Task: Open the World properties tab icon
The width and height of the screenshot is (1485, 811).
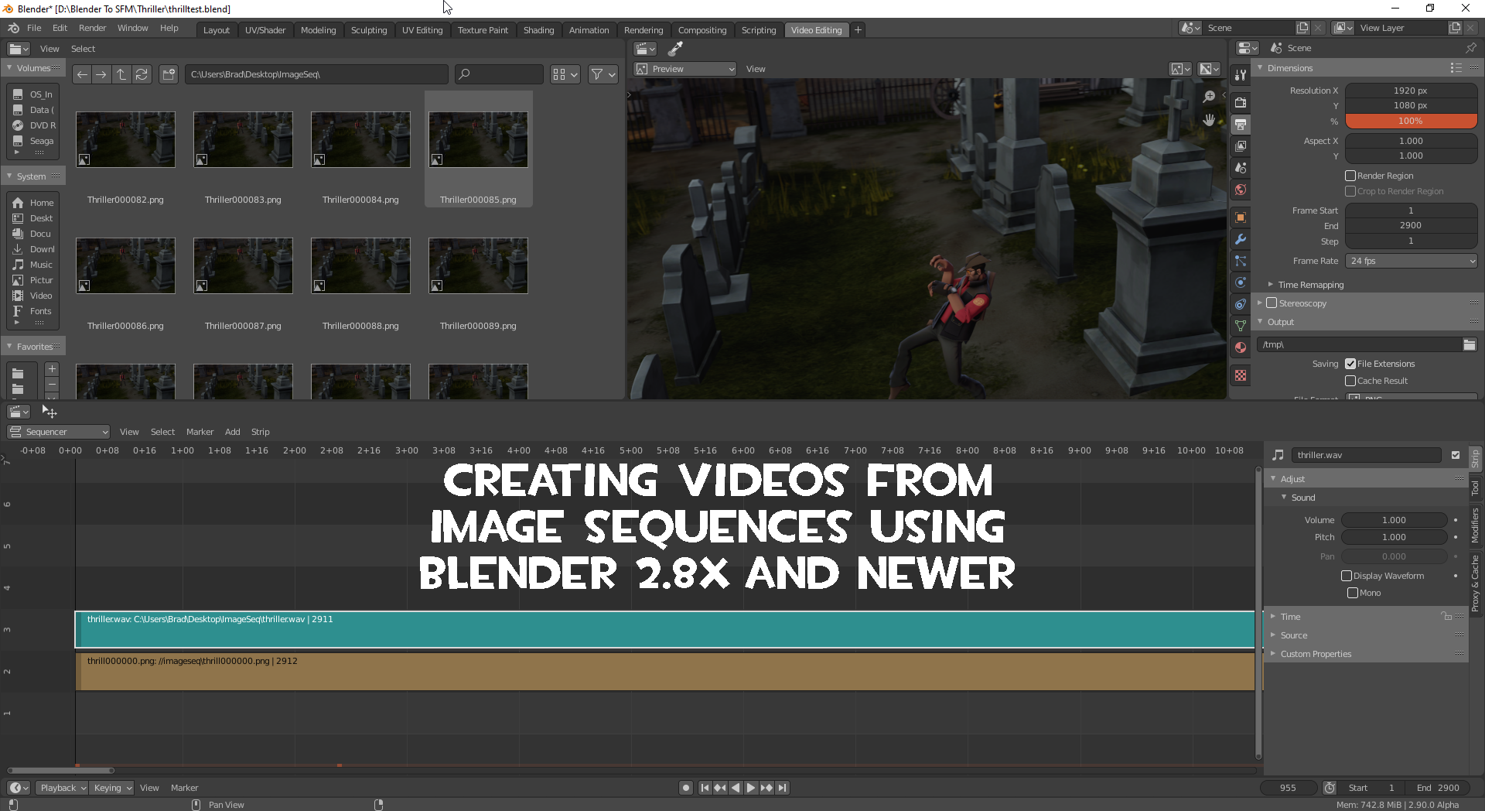Action: 1241,190
